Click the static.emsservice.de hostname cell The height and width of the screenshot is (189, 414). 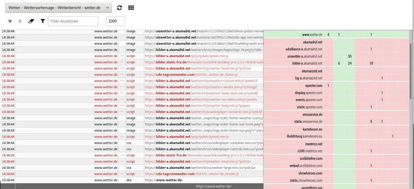(293, 122)
